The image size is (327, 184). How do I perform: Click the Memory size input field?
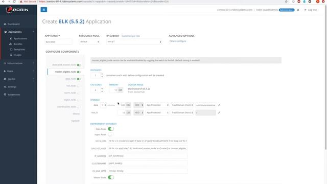pyautogui.click(x=113, y=90)
